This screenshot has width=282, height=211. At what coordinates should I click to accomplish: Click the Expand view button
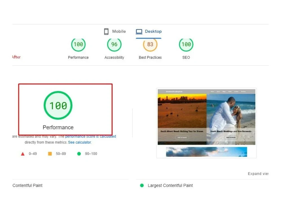[258, 174]
